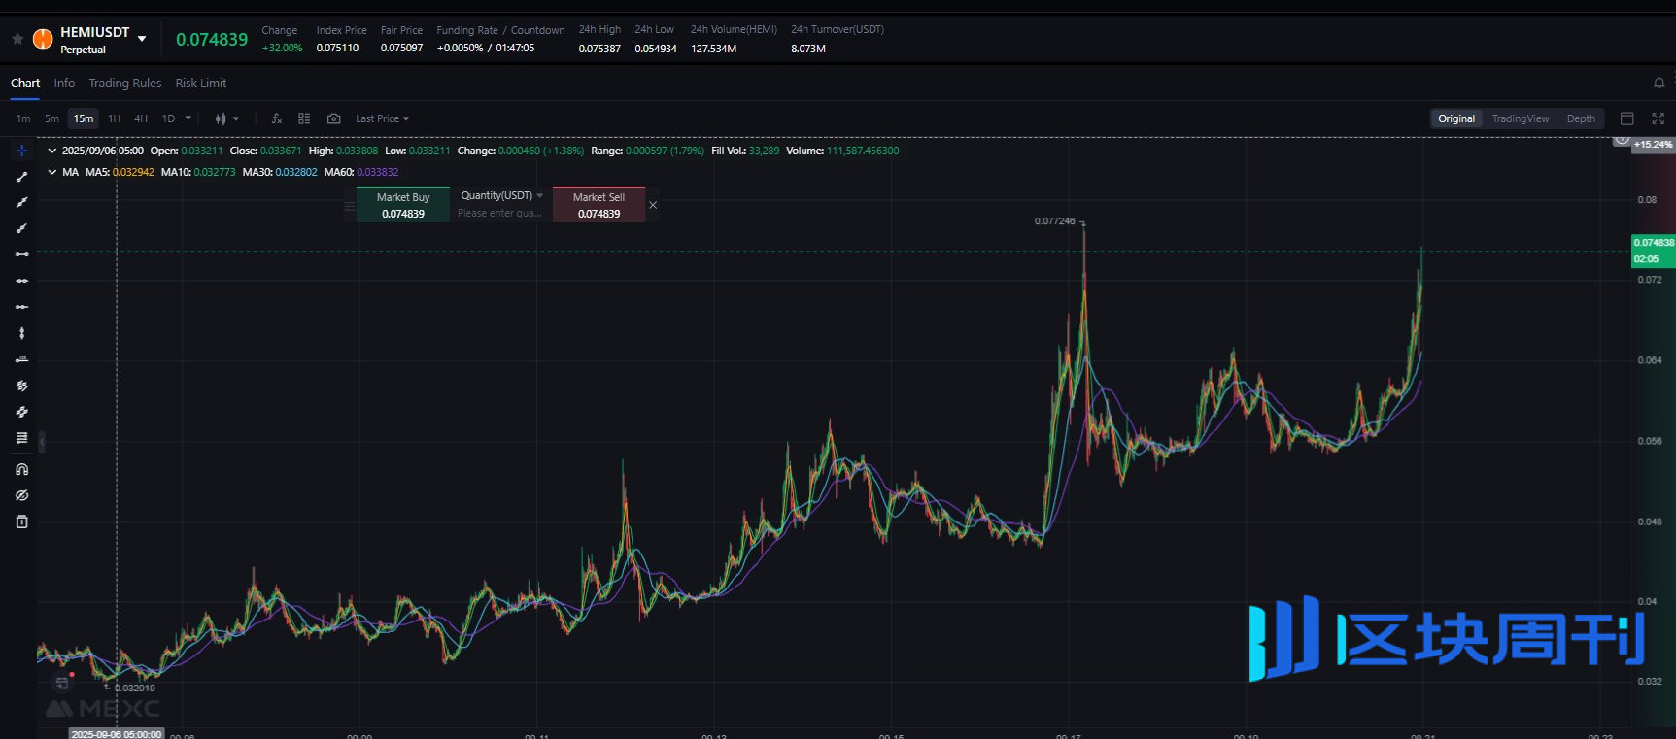Select the extended line drawing tool
Viewport: 1676px width, 739px height.
point(21,202)
